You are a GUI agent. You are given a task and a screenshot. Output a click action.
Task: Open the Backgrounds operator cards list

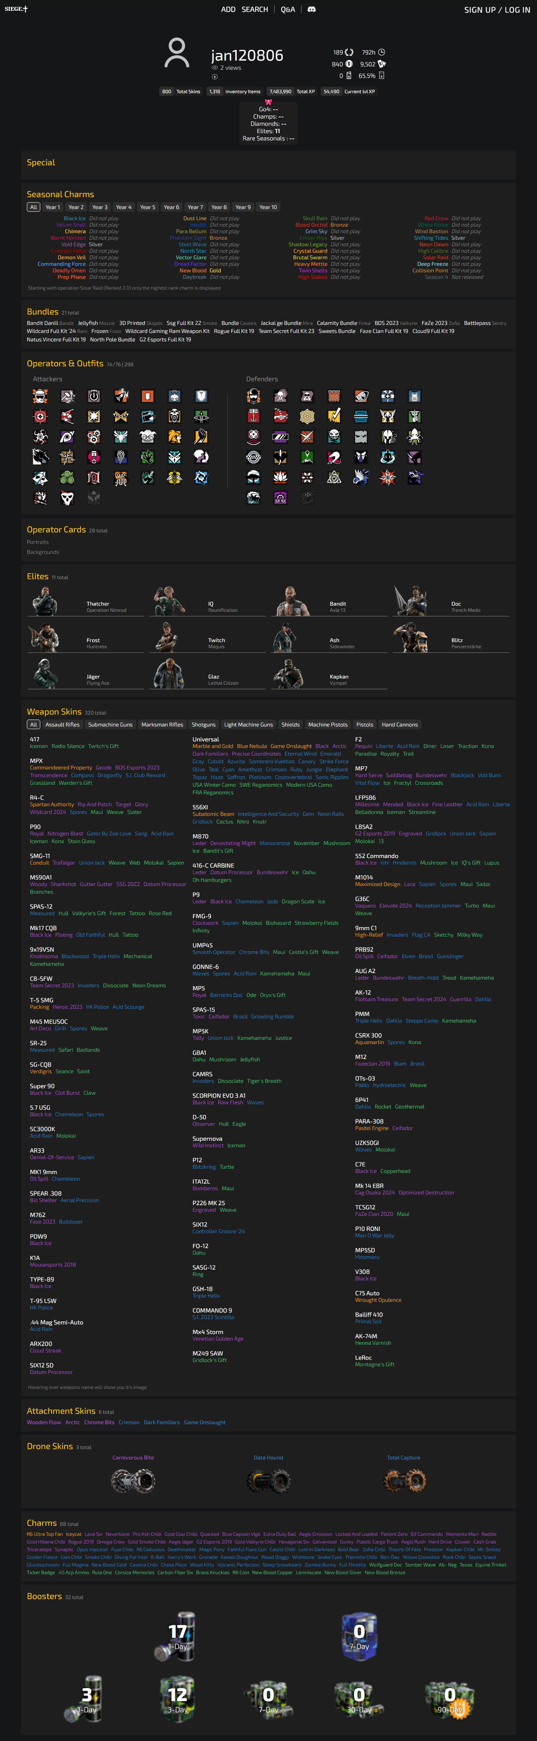click(43, 552)
